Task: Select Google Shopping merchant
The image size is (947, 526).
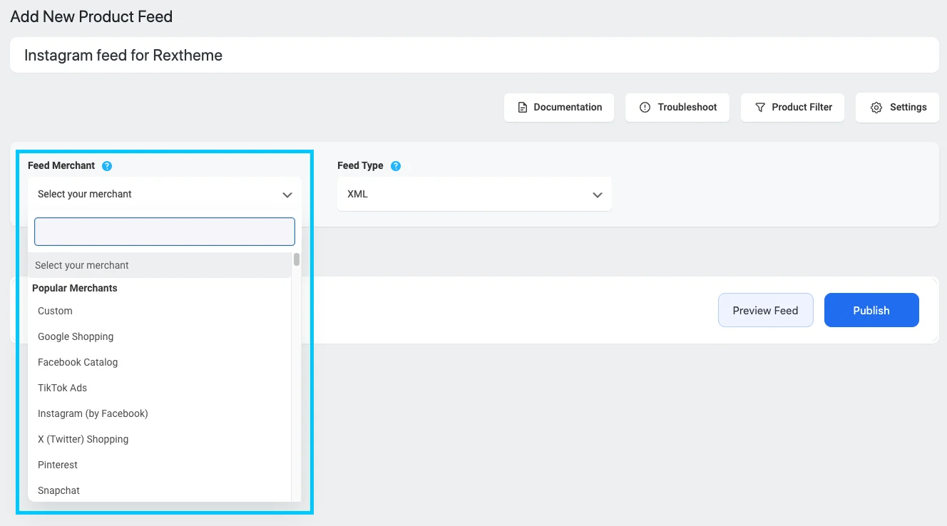Action: pyautogui.click(x=159, y=336)
